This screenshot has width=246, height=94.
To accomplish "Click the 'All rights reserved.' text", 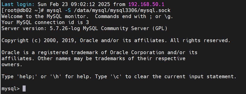I will click(200, 41).
